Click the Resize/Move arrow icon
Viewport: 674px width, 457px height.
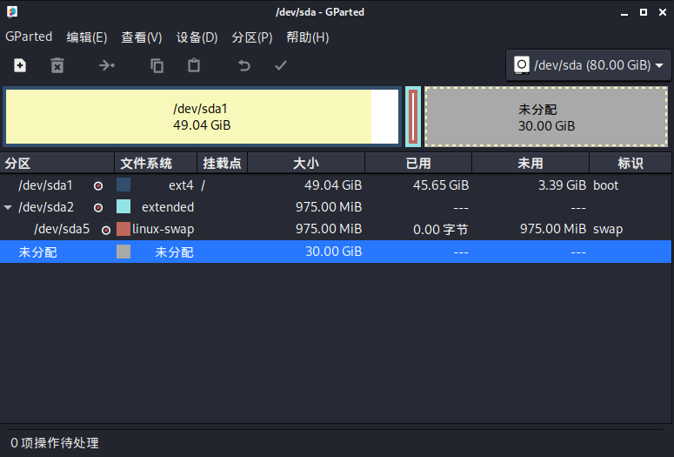tap(107, 66)
